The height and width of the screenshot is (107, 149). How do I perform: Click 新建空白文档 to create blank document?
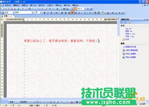pos(131,47)
